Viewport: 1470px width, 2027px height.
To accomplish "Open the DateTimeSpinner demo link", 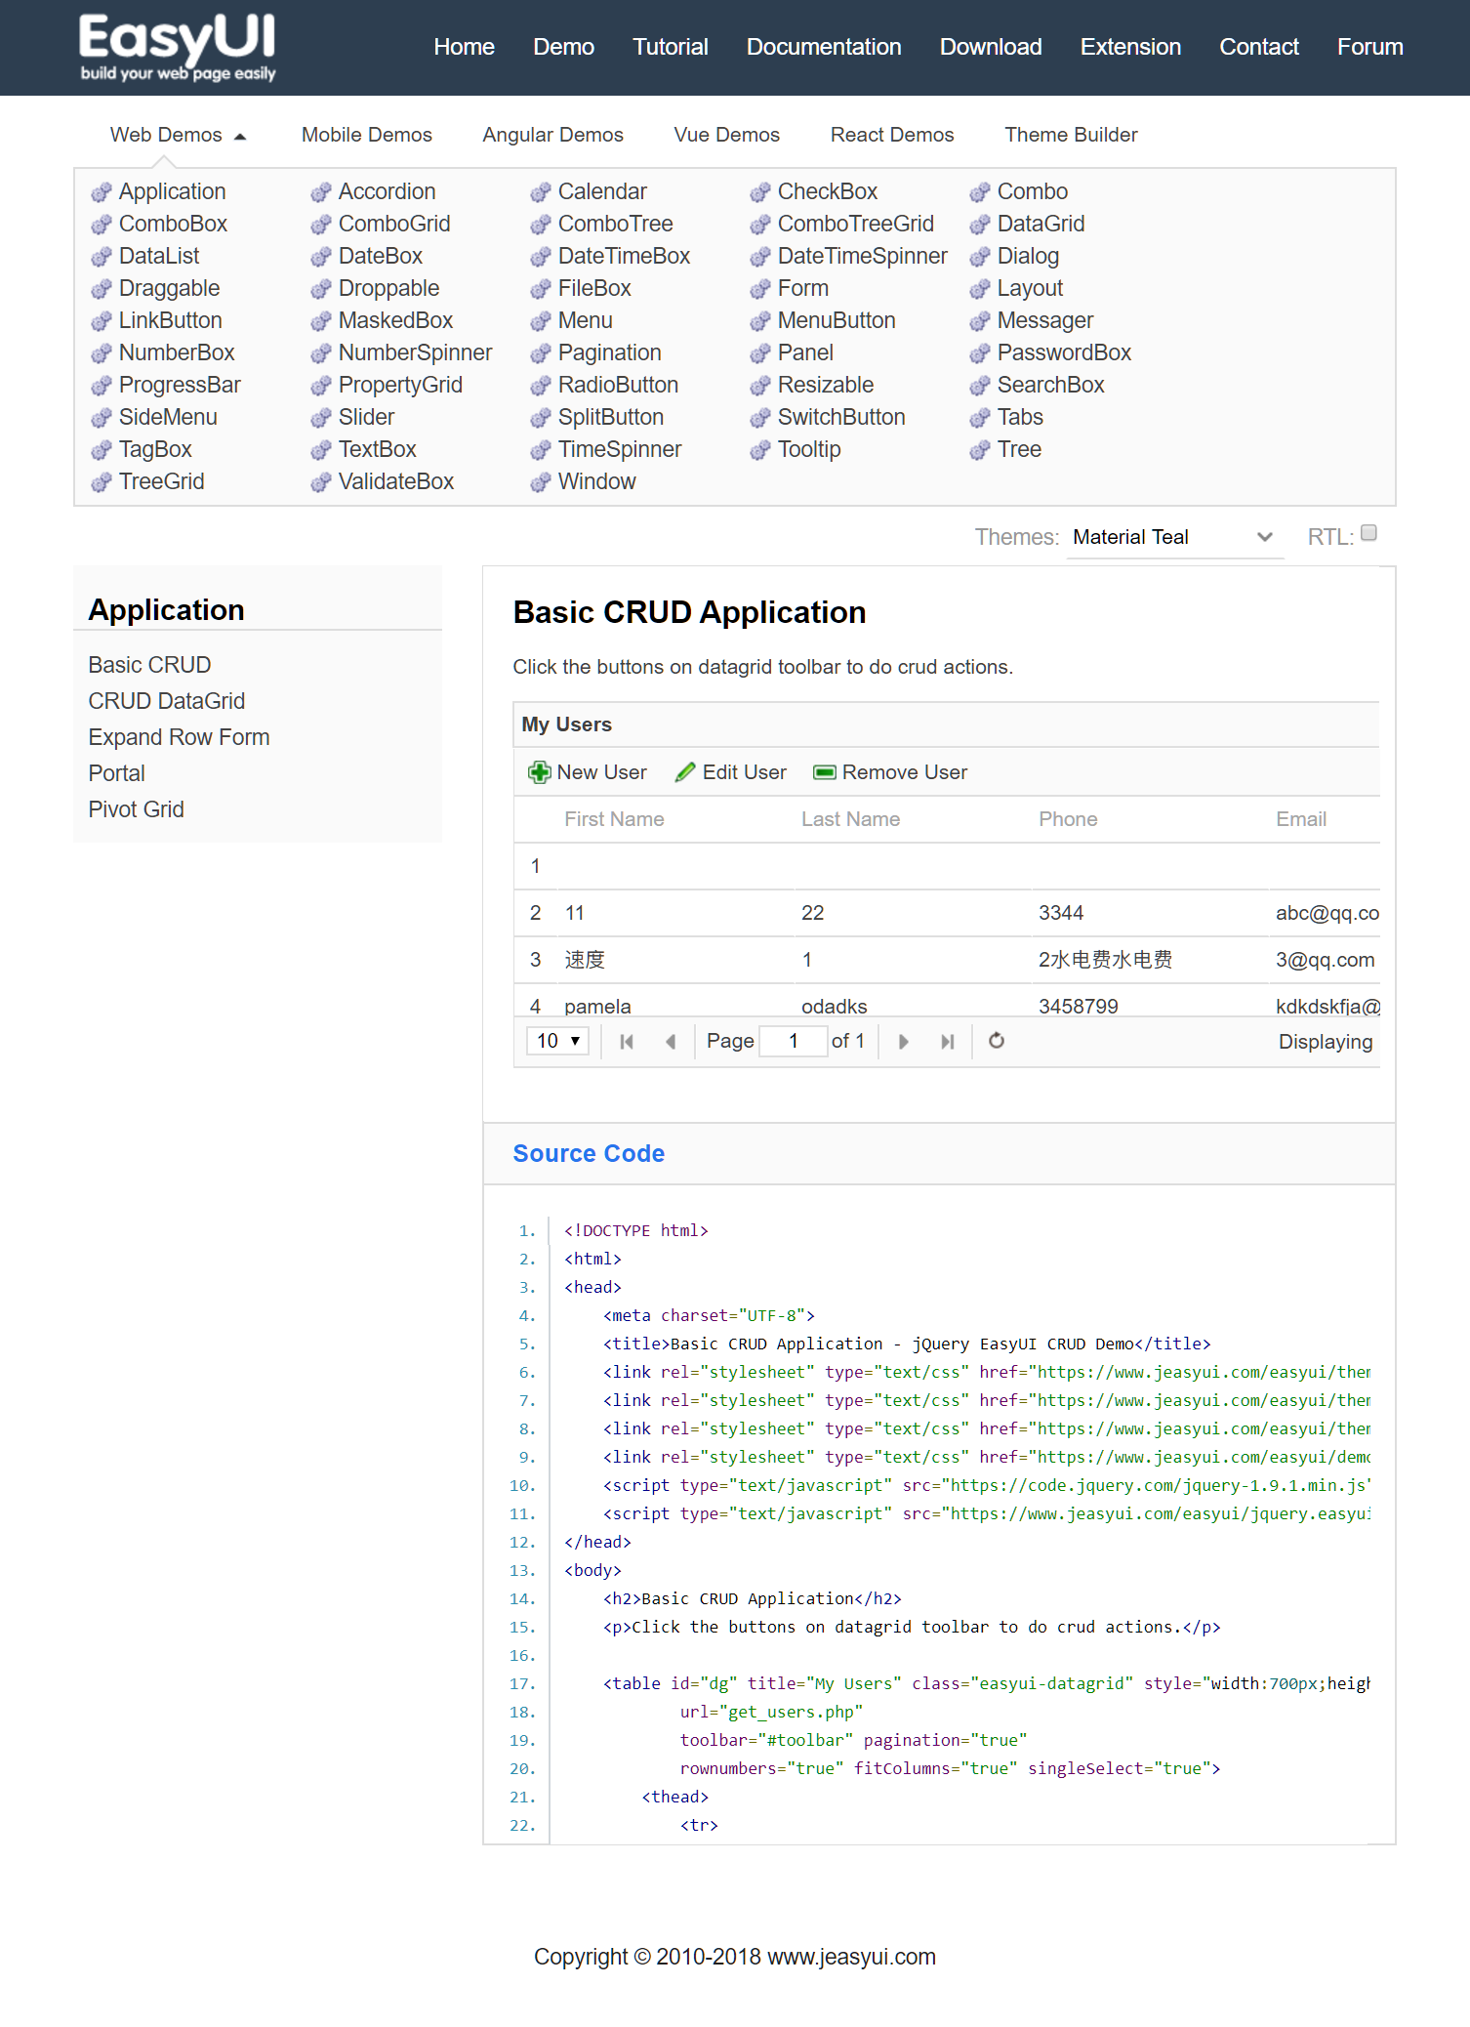I will click(x=863, y=257).
